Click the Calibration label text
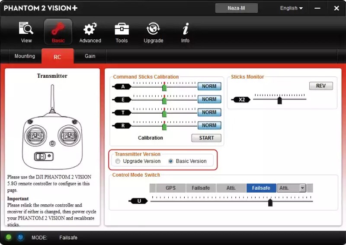The image size is (346, 245). 151,138
